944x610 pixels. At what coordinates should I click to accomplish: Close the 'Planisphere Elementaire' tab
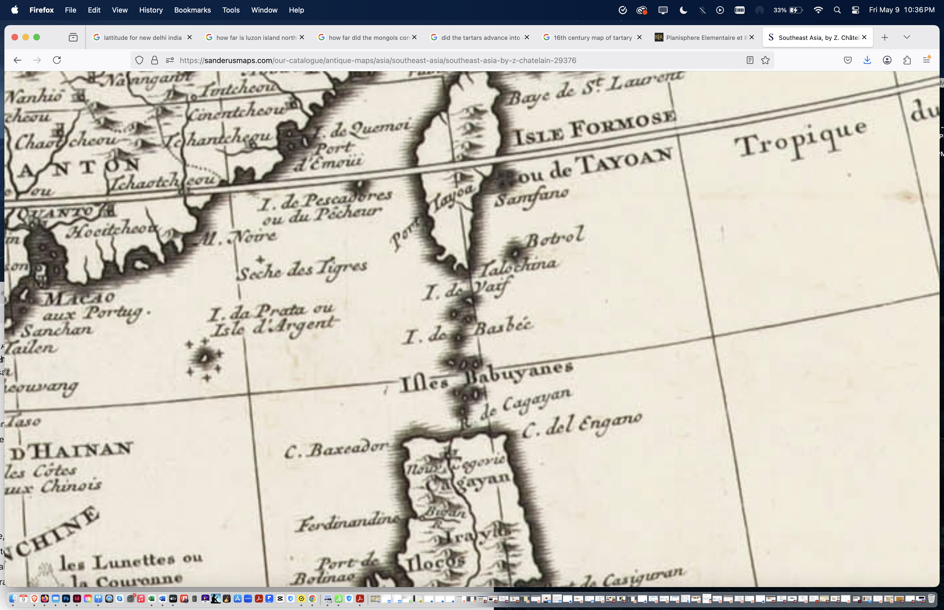tap(751, 37)
